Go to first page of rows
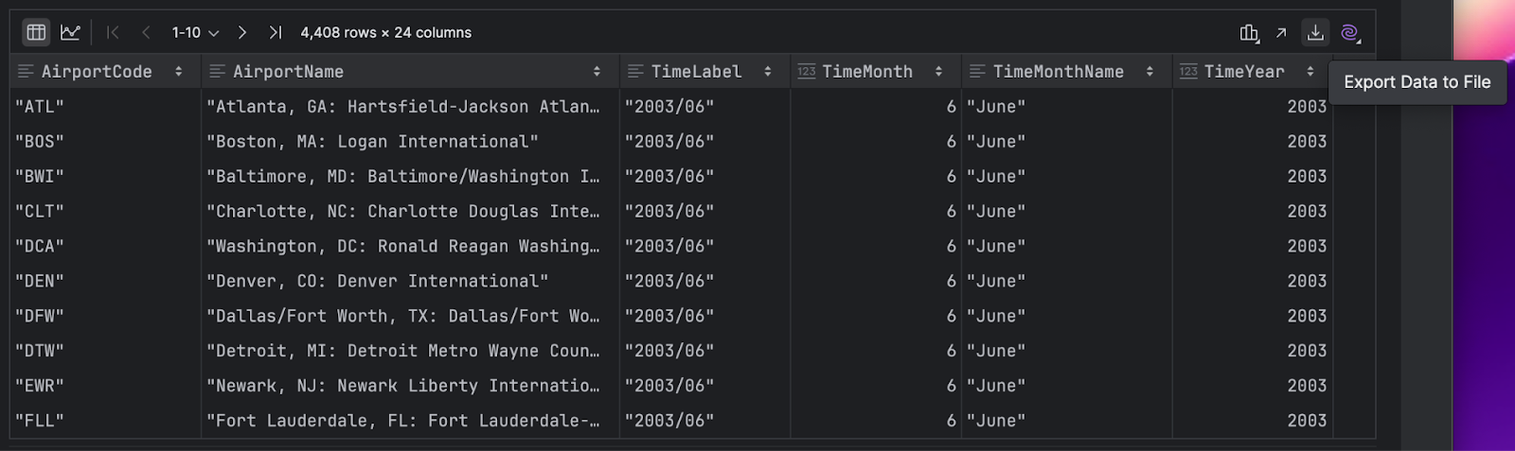 [113, 32]
